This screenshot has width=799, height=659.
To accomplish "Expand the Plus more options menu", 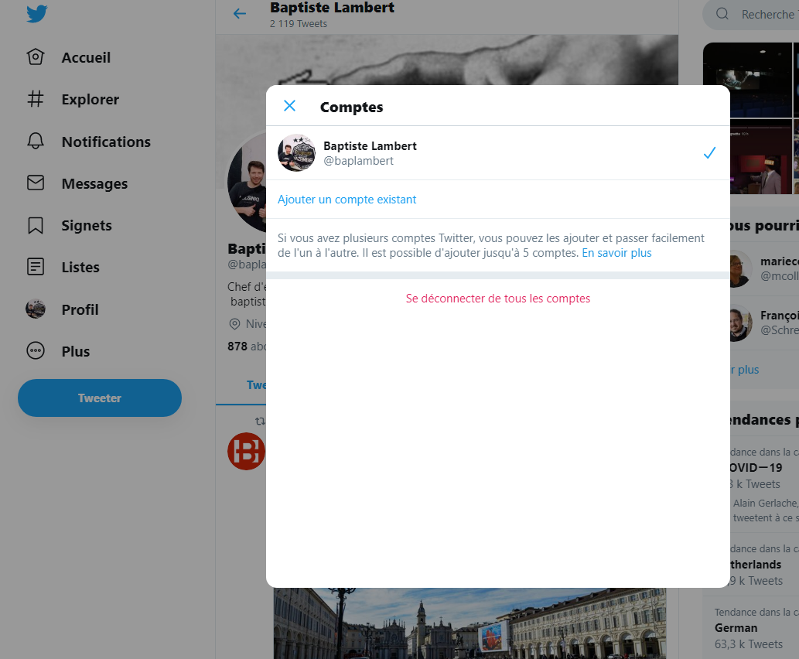I will point(36,351).
